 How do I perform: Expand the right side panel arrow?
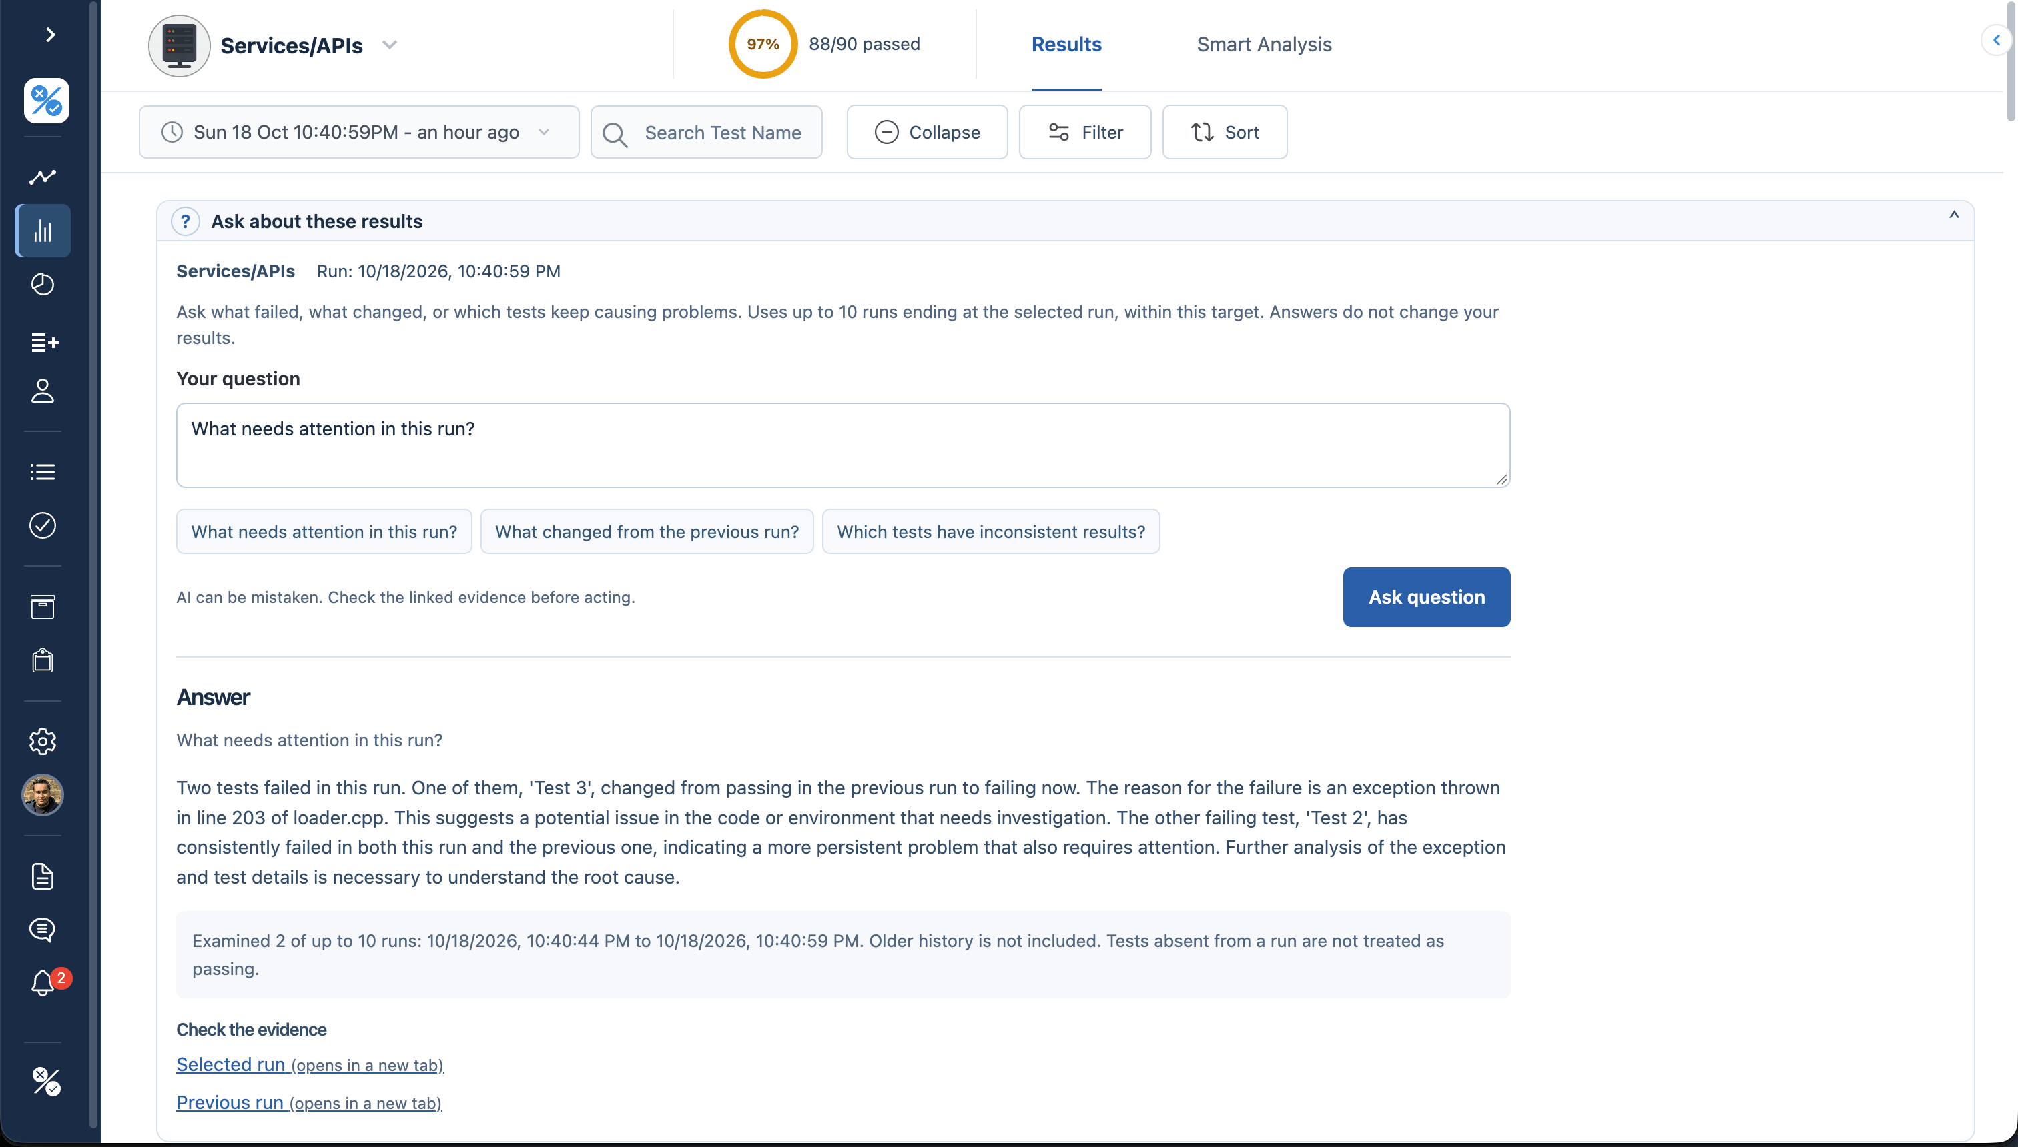click(1997, 39)
